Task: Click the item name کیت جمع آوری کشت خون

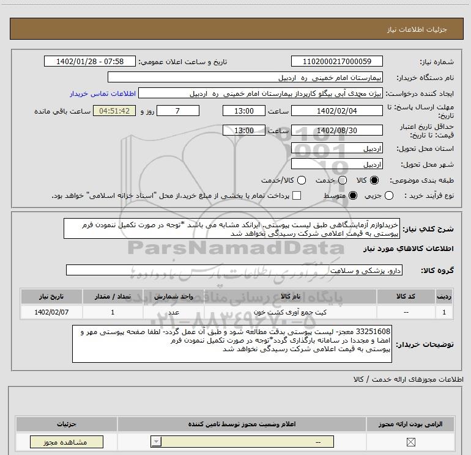Action: pyautogui.click(x=290, y=312)
